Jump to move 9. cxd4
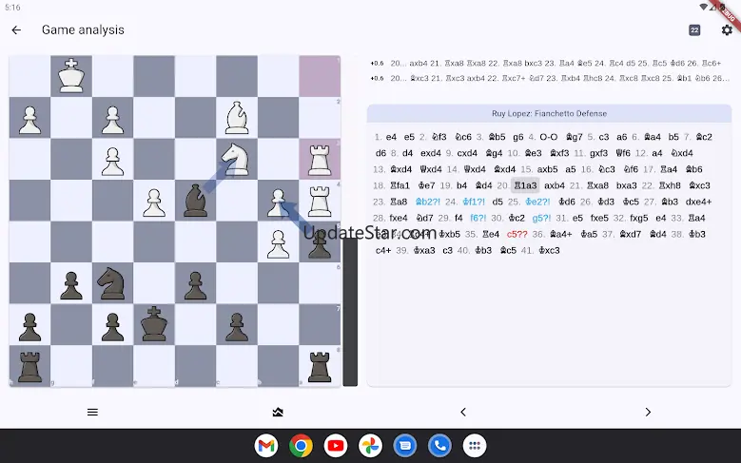Screen dimensions: 741x463 click(467, 153)
